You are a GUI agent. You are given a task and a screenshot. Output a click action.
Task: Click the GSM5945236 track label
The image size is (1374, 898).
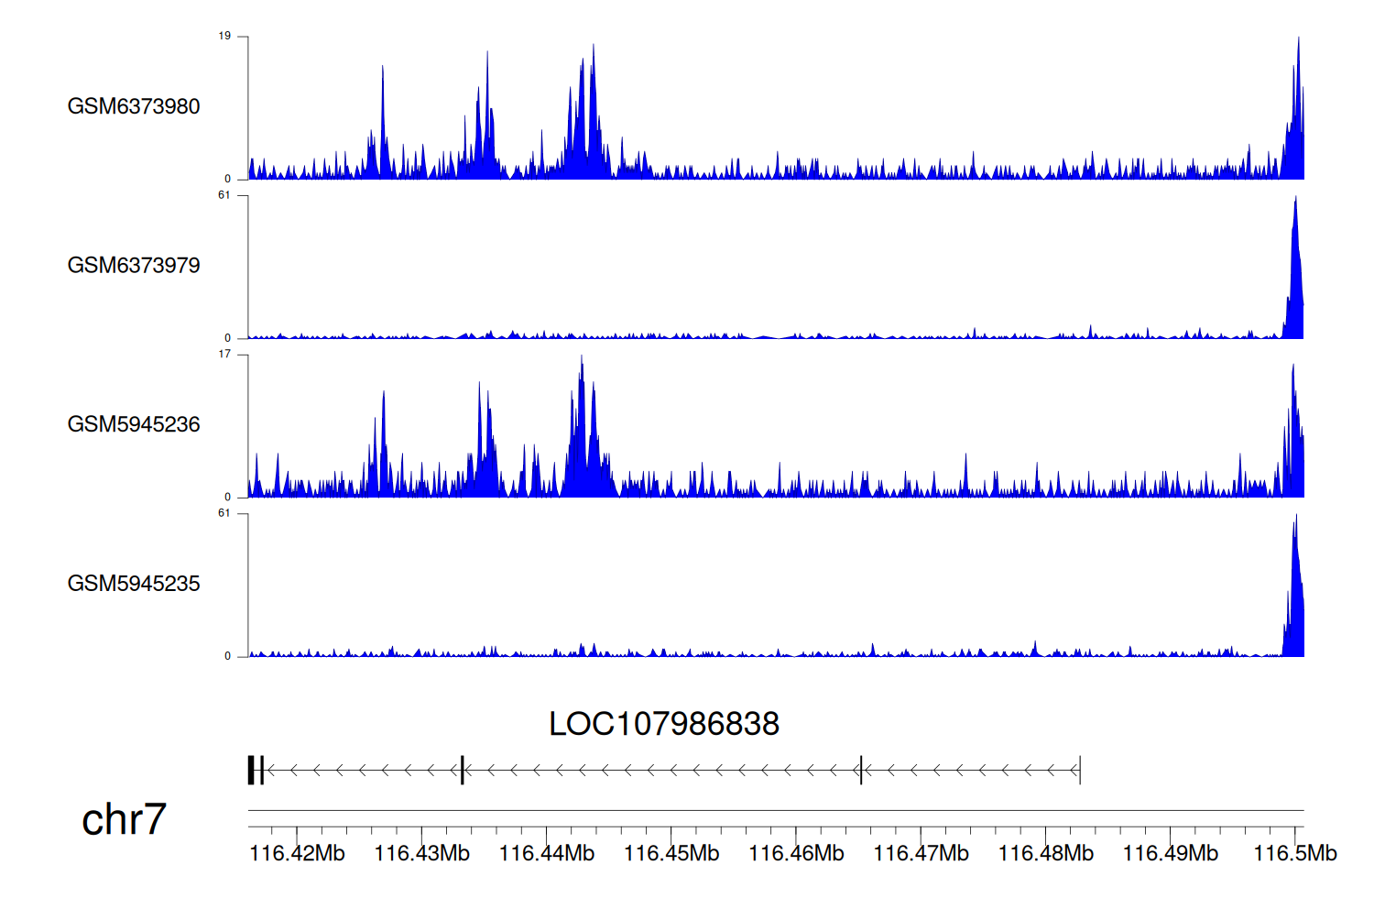(134, 424)
